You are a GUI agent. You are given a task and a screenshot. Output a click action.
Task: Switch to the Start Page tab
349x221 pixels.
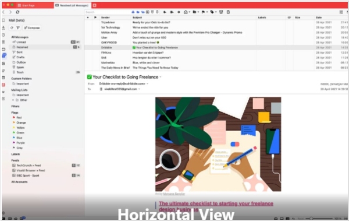click(28, 5)
